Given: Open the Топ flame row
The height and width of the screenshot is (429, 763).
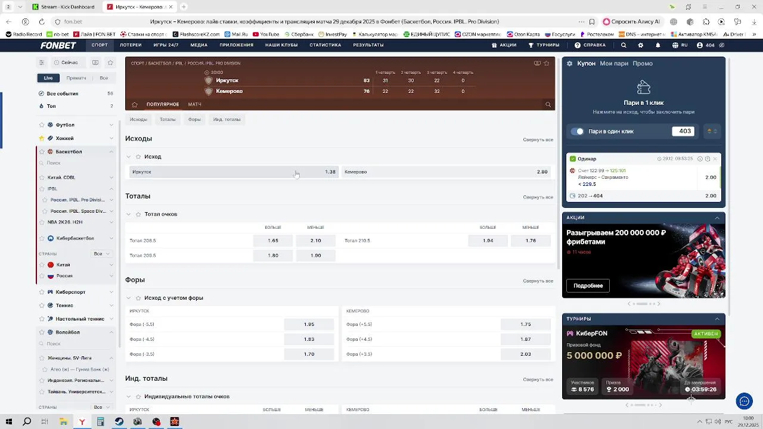Looking at the screenshot, I should click(x=76, y=106).
